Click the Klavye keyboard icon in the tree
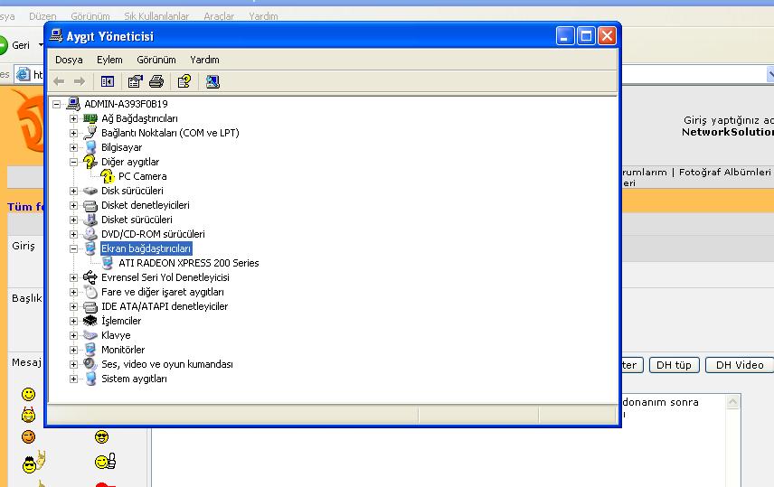Screen dimensions: 774x487 (x=90, y=335)
